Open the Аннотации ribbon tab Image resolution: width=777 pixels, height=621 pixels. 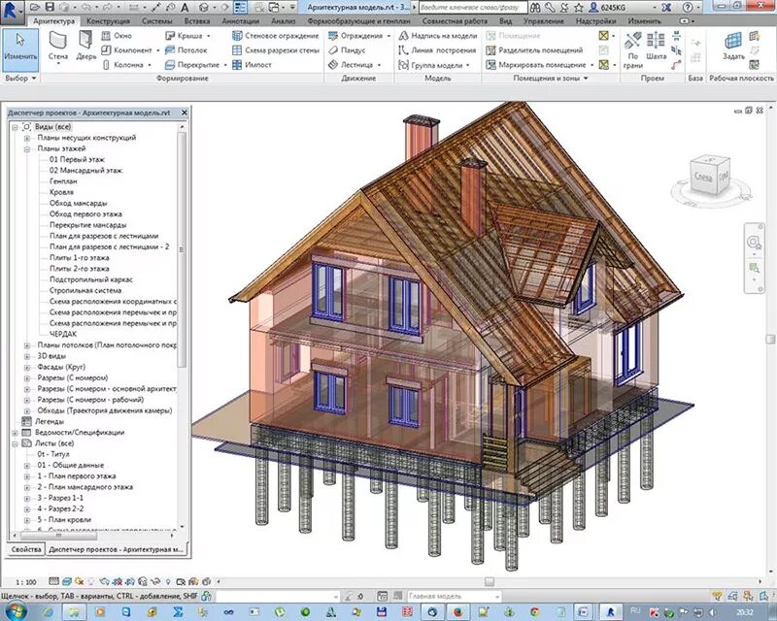tap(240, 21)
